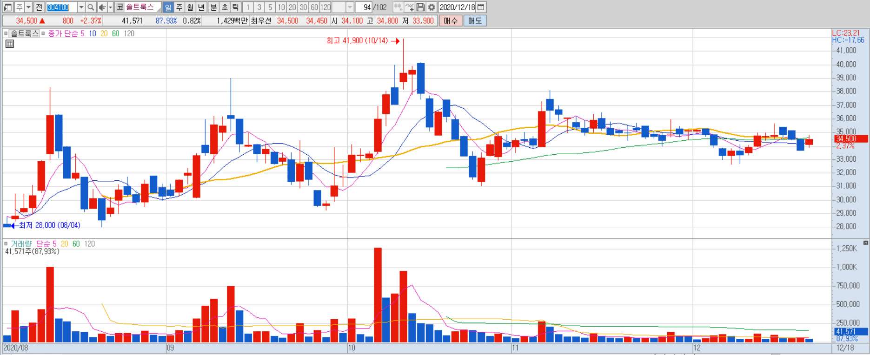Click the 솔트룩스 stock name box

[143, 7]
